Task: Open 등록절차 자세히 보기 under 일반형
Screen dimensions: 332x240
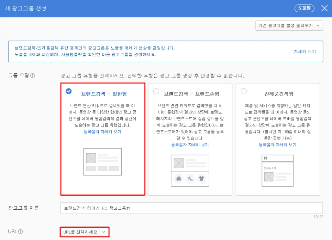Action: [102, 132]
